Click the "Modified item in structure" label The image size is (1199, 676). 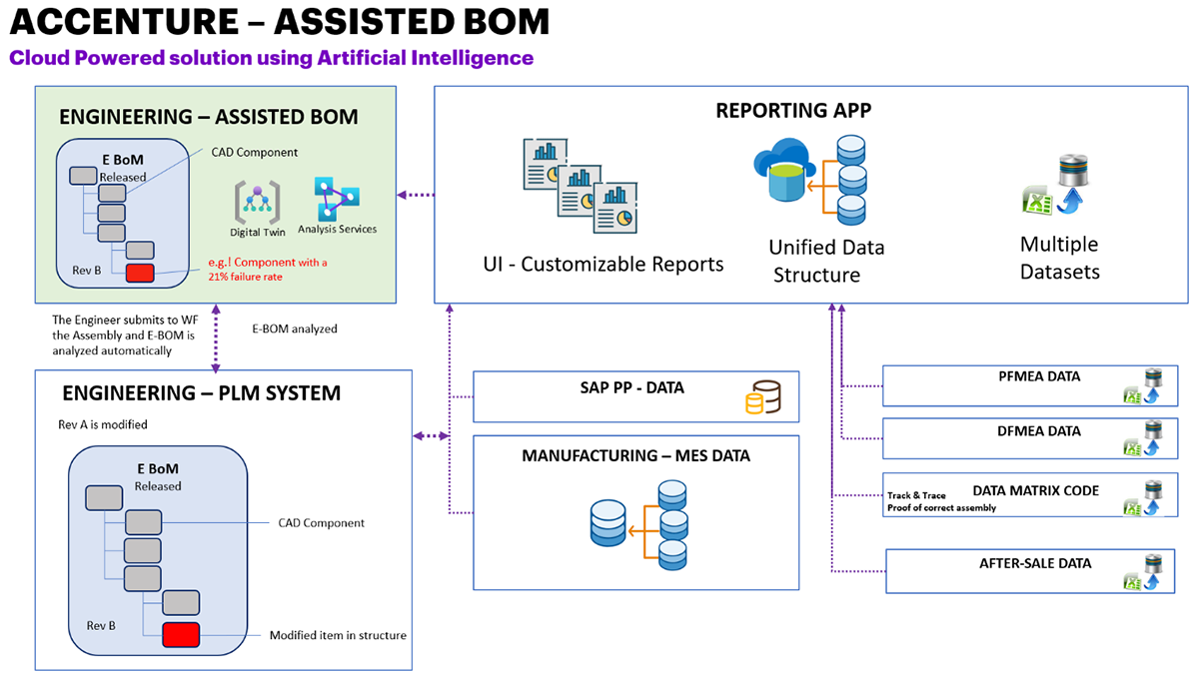(x=338, y=635)
